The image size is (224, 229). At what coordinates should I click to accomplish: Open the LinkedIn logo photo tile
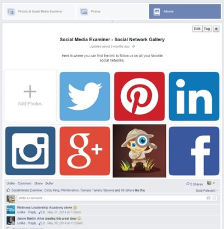pyautogui.click(x=194, y=96)
